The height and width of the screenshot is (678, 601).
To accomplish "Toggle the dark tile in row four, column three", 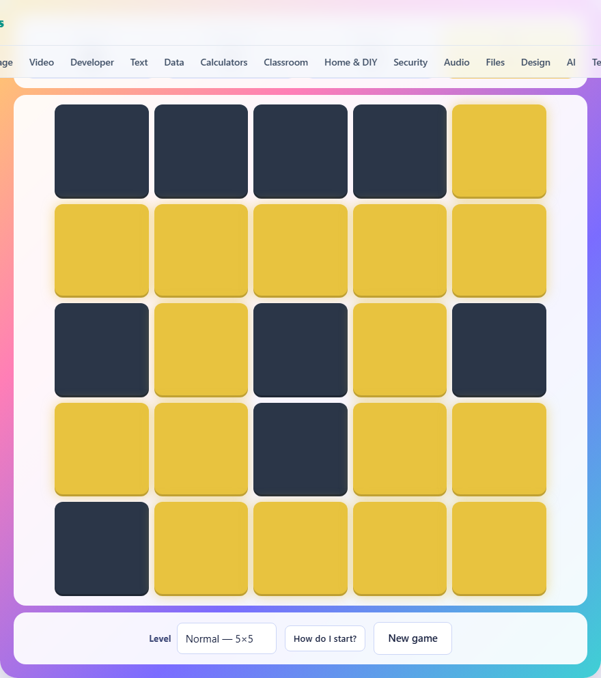I will pyautogui.click(x=300, y=449).
